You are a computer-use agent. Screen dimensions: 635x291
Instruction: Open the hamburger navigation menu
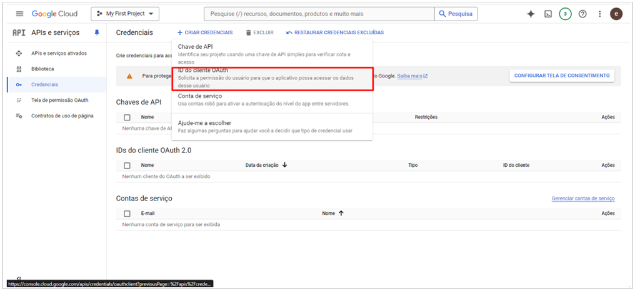tap(19, 14)
